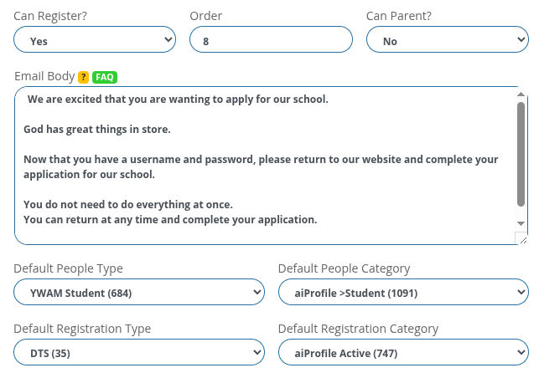The width and height of the screenshot is (539, 378).
Task: Open the Default Registration Type DTS dropdown
Action: click(139, 352)
